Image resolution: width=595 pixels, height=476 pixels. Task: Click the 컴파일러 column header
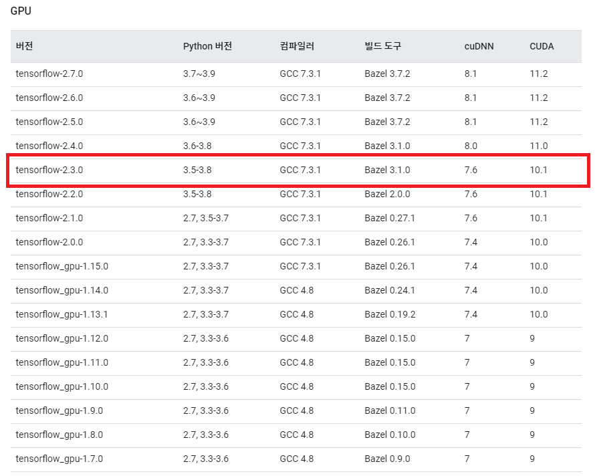click(x=297, y=46)
